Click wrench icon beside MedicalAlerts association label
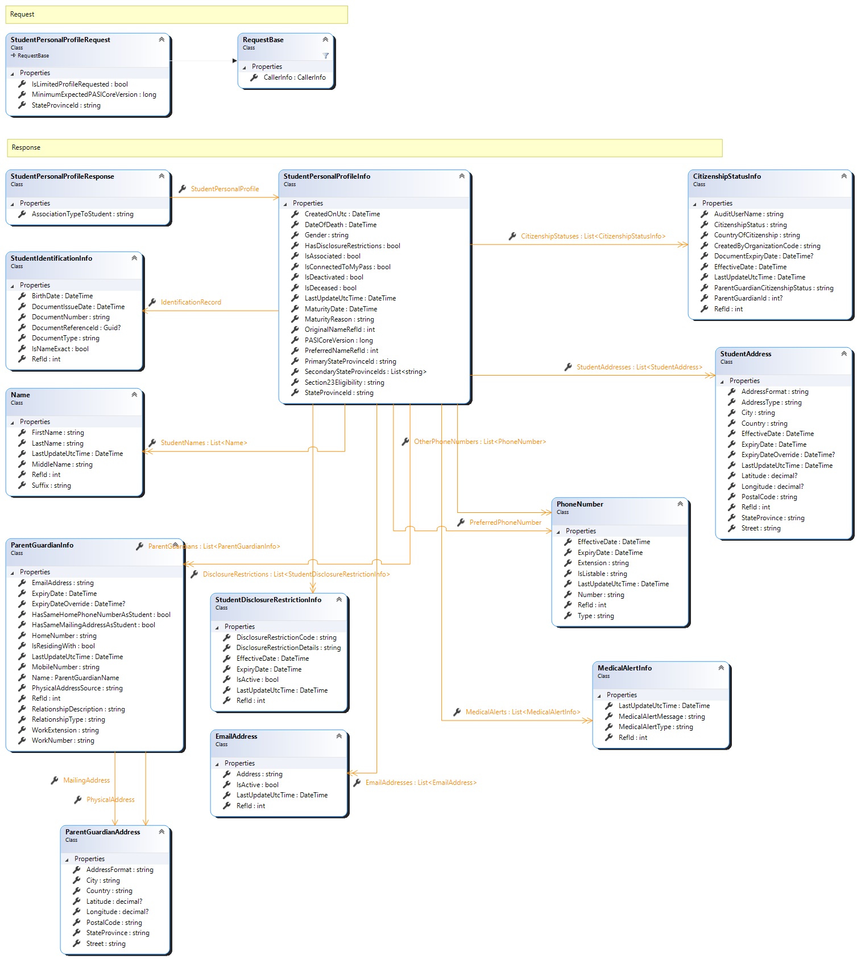857x959 pixels. click(457, 712)
